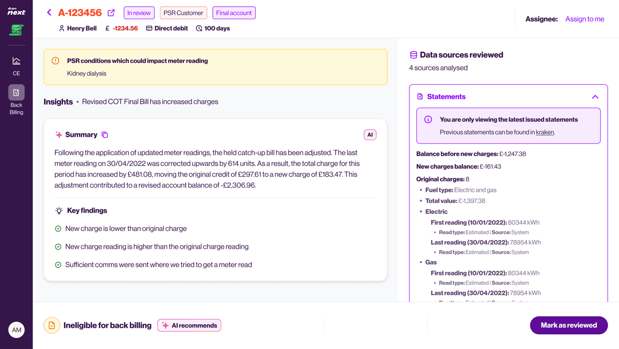Click the customer person icon by Henry Bell

click(62, 28)
